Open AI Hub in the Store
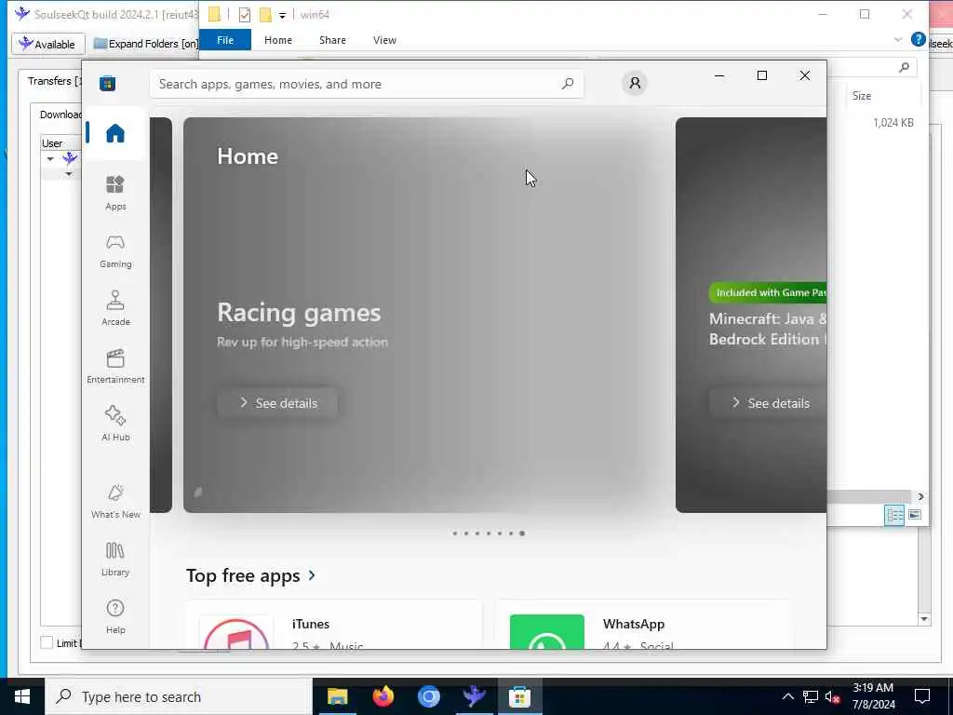 (114, 424)
